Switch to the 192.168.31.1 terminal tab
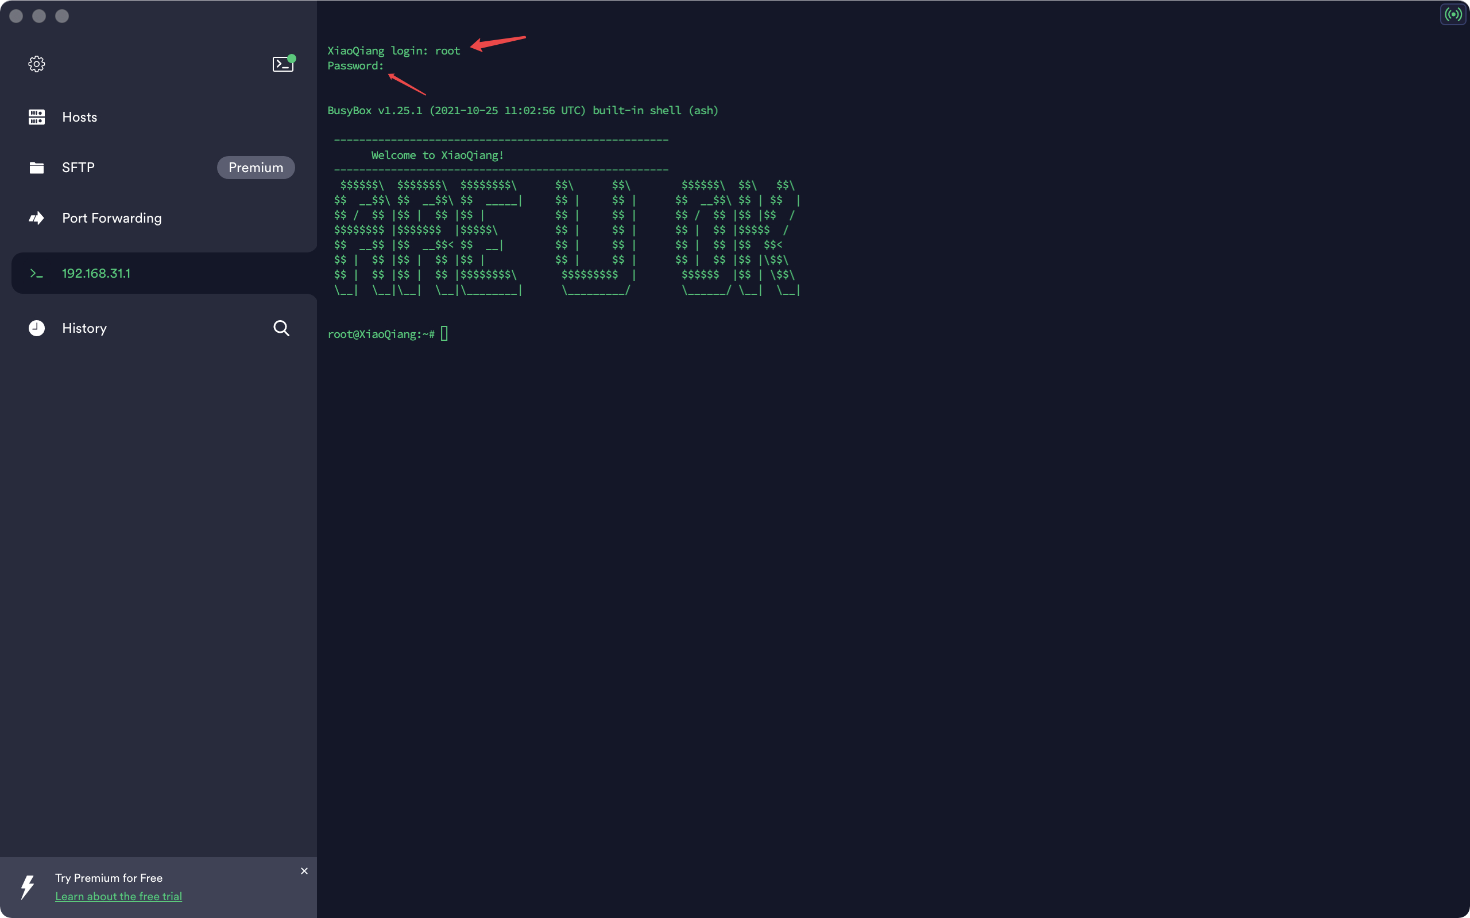1470x918 pixels. click(96, 273)
